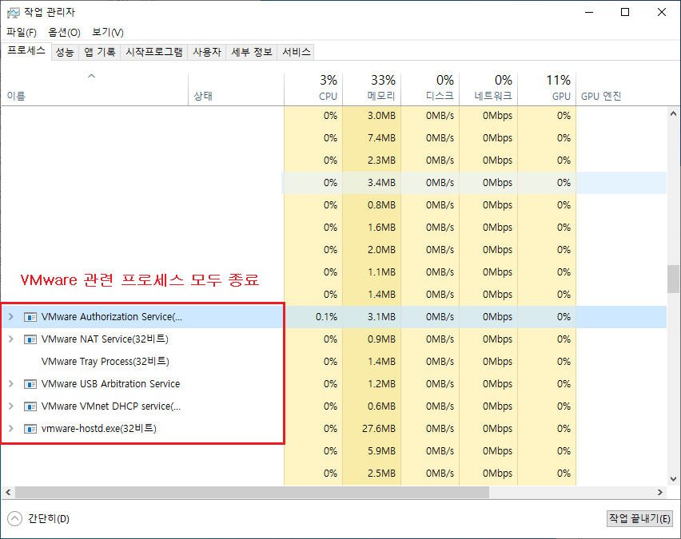This screenshot has height=539, width=681.
Task: Switch to the 성능 tab
Action: click(65, 52)
